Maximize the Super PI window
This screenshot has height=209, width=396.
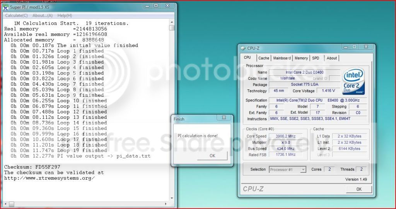tap(156, 5)
